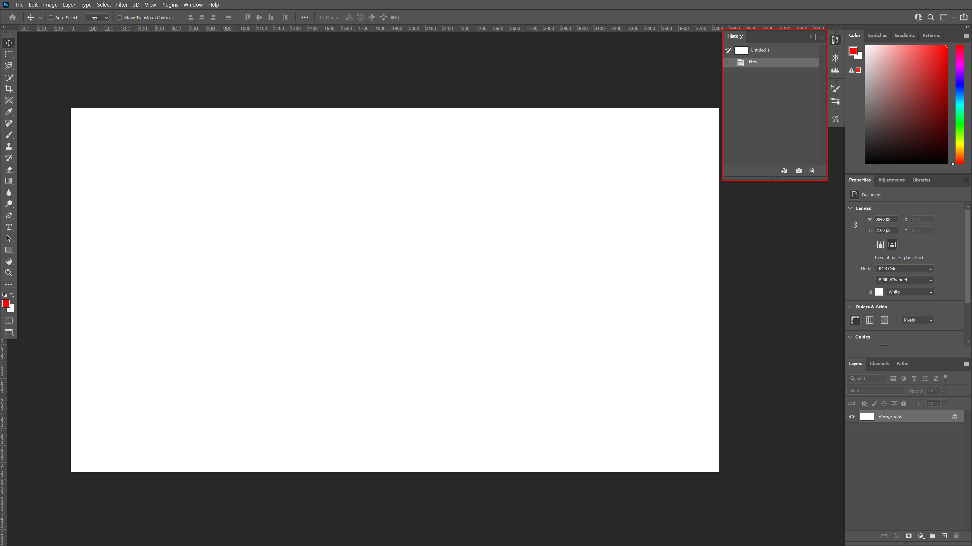Collapse the Rulers & Grids section
This screenshot has width=972, height=546.
(x=850, y=307)
